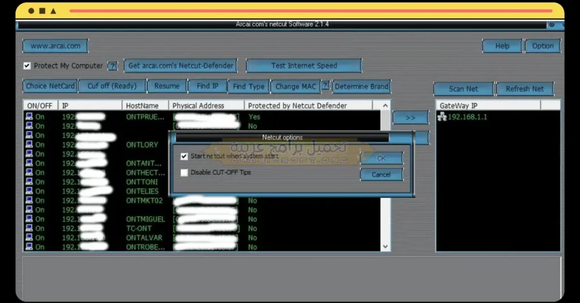Screen dimensions: 580x303
Task: Click the scroll down arrow of host list
Action: coord(385,246)
